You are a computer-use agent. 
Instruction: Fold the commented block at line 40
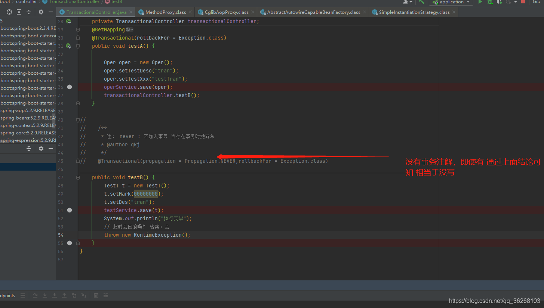[x=78, y=120]
